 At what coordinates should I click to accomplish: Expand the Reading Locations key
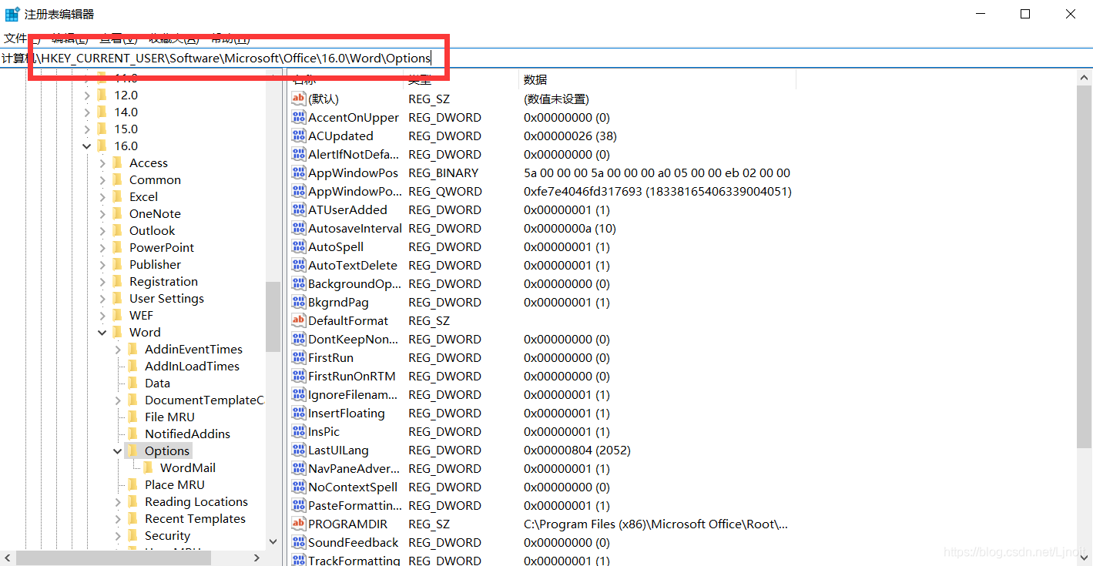118,501
